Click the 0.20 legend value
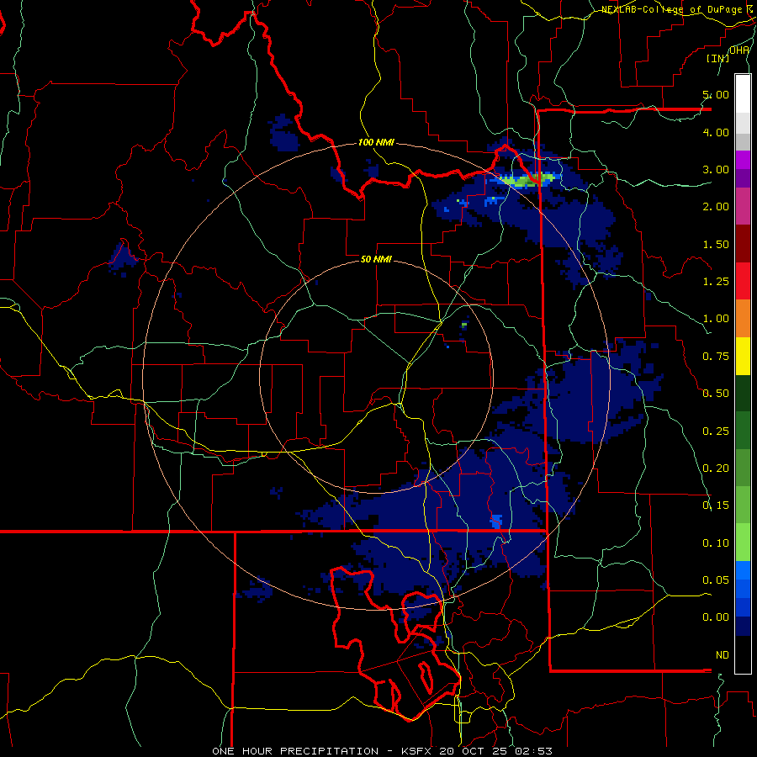 pos(716,468)
